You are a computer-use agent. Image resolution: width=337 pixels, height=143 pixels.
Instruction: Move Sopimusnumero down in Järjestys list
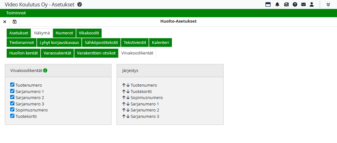(128, 98)
